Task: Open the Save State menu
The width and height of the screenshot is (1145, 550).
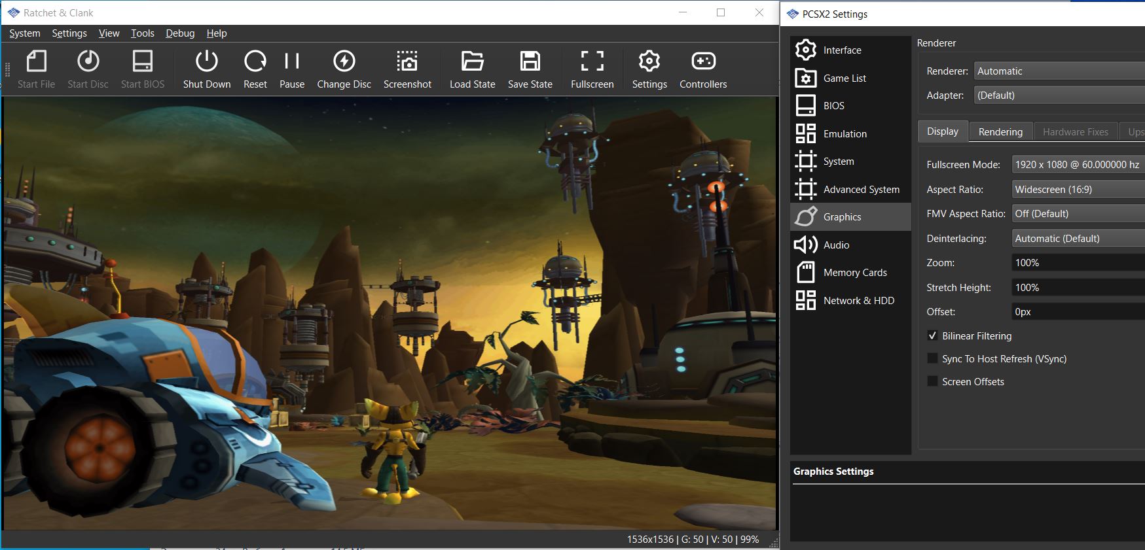Action: (x=530, y=69)
